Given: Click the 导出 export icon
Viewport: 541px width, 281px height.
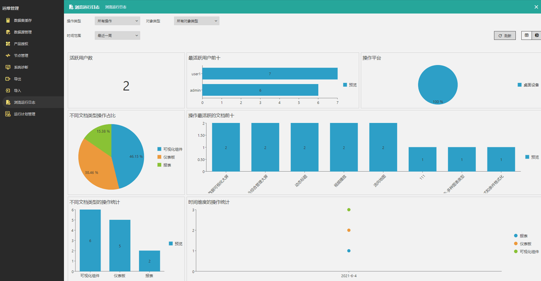Looking at the screenshot, I should coord(8,79).
